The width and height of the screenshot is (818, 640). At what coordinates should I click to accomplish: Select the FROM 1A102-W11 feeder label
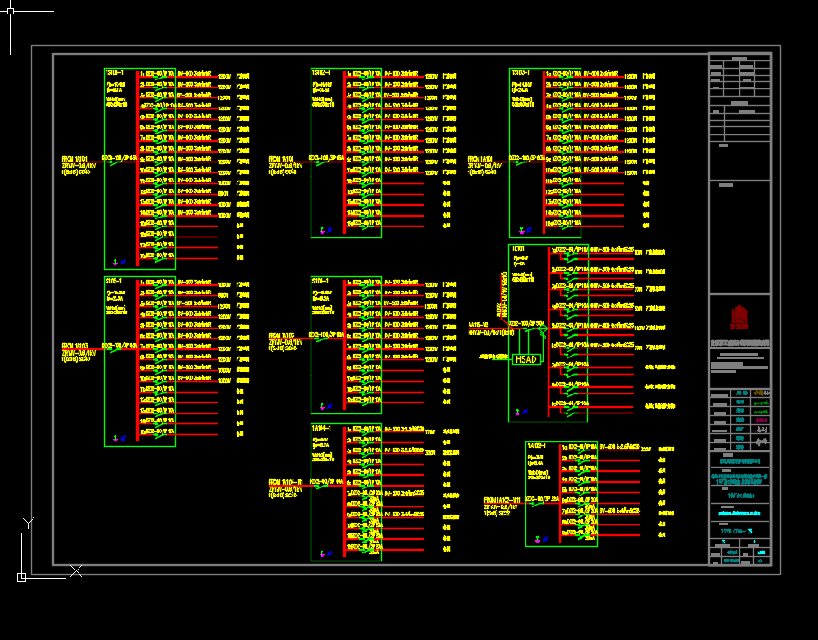pyautogui.click(x=502, y=500)
